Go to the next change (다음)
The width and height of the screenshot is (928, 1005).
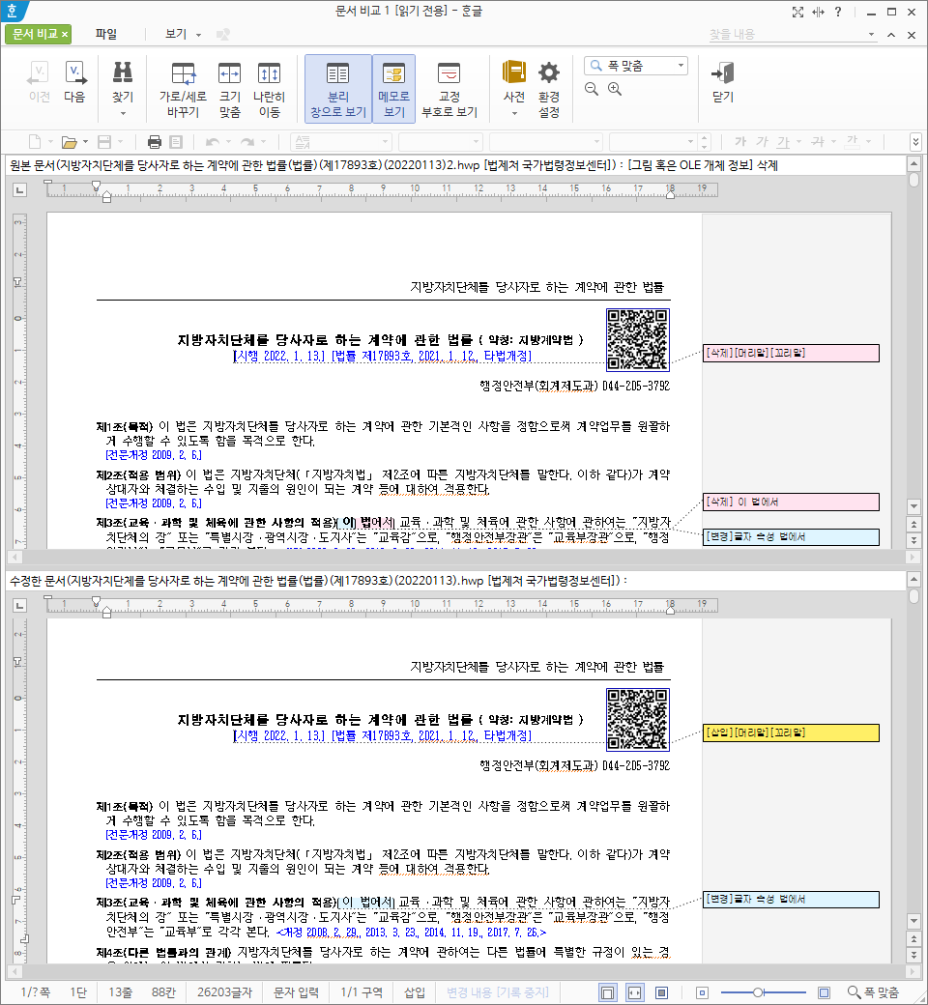(x=74, y=81)
